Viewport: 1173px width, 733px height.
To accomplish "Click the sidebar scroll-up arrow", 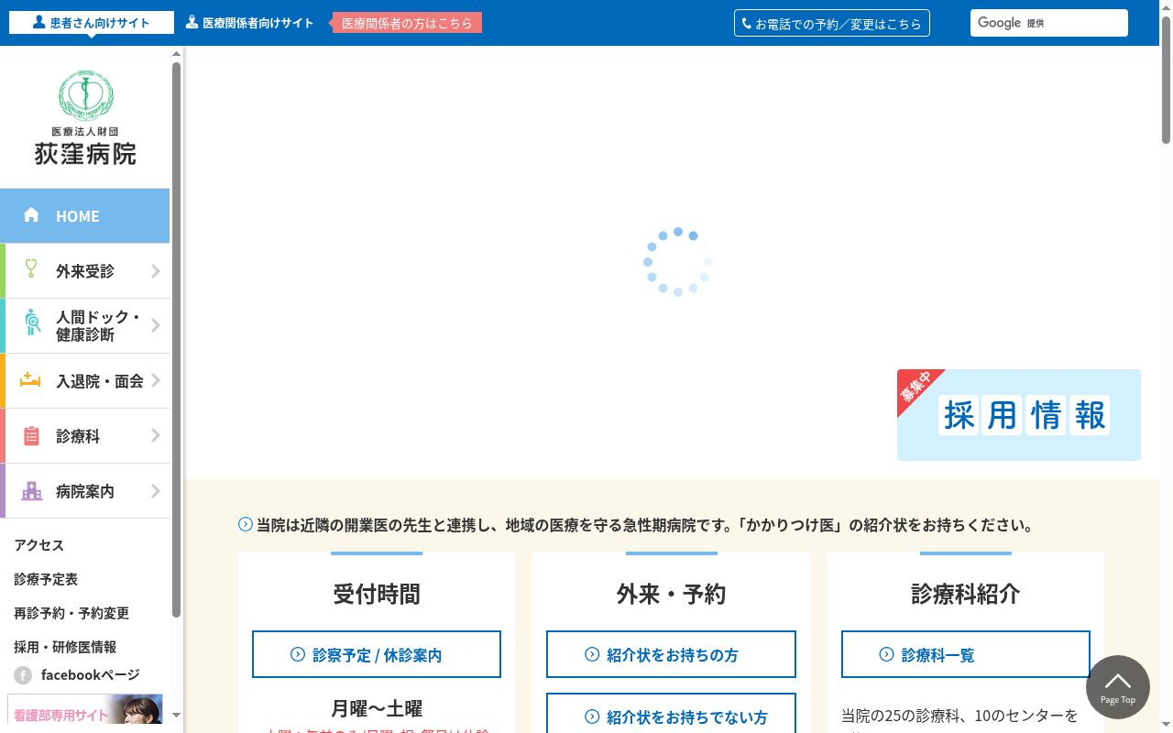I will pyautogui.click(x=177, y=54).
